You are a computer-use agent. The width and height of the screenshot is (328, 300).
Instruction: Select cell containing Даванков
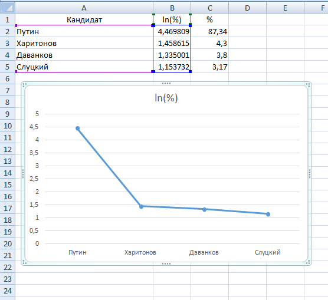[84, 55]
